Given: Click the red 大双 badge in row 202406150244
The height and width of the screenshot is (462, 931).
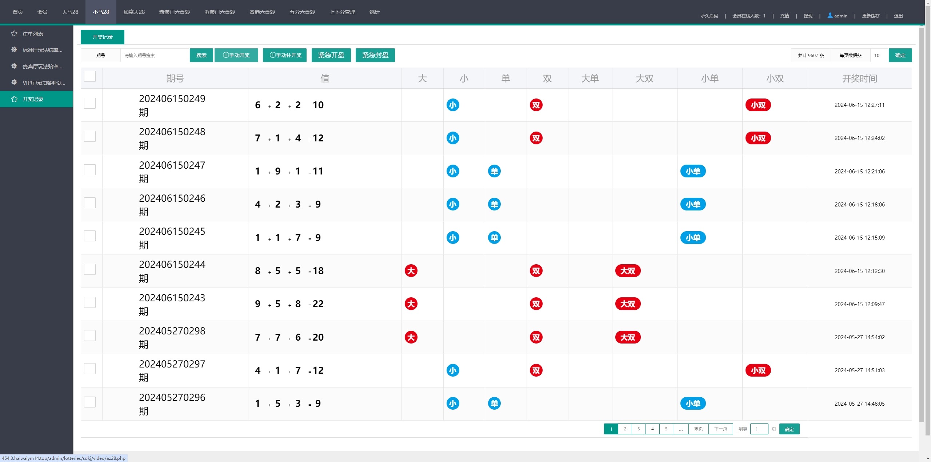Looking at the screenshot, I should [628, 271].
